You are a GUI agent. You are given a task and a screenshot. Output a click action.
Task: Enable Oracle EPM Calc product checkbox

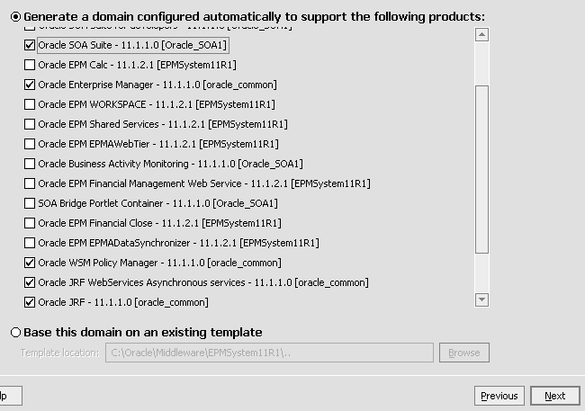tap(31, 65)
